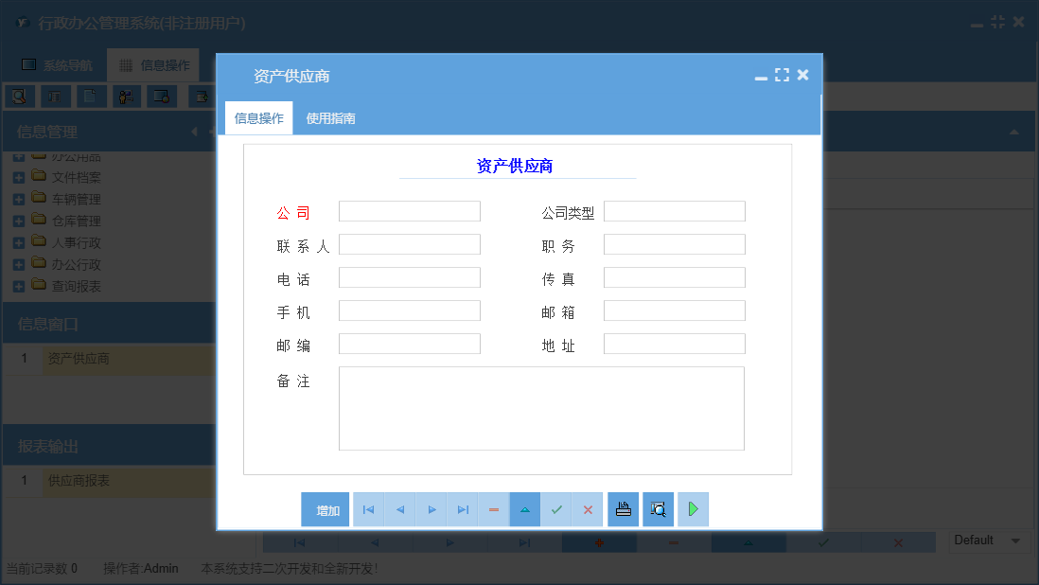Open the Default dropdown at bottom right

pyautogui.click(x=989, y=541)
